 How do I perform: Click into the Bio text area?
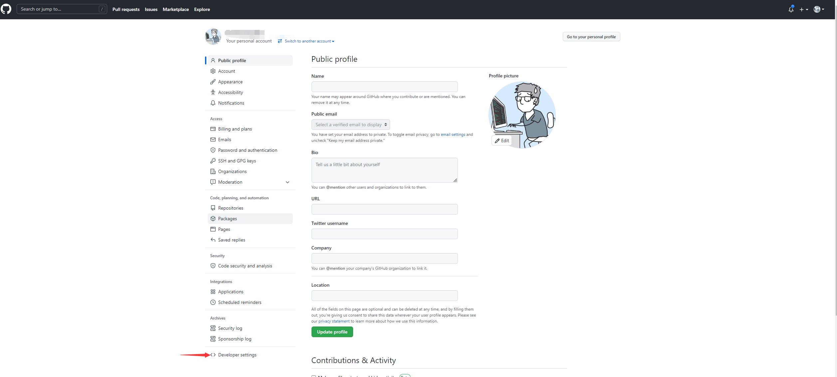(x=384, y=170)
